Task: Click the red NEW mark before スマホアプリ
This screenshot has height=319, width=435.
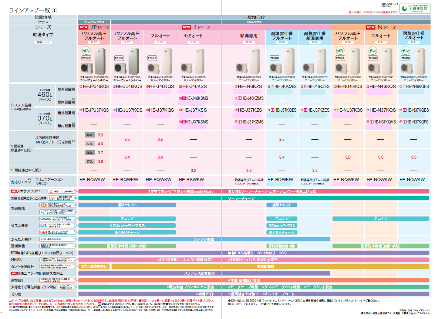Action: coord(14,191)
